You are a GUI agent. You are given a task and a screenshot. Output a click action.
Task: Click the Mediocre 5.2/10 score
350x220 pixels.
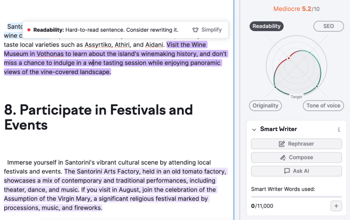click(x=296, y=9)
